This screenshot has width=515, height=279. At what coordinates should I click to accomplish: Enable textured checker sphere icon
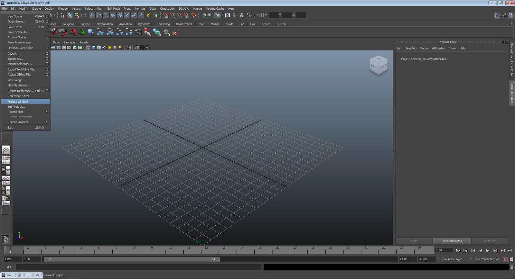pos(104,48)
